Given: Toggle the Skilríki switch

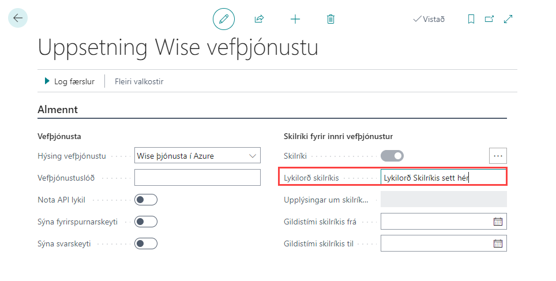Looking at the screenshot, I should (392, 156).
